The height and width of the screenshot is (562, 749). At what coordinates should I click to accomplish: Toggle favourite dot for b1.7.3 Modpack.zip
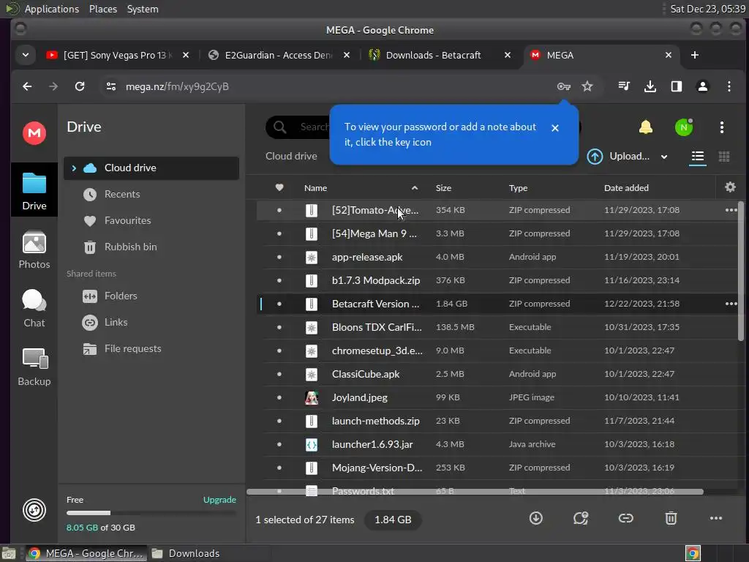(279, 280)
